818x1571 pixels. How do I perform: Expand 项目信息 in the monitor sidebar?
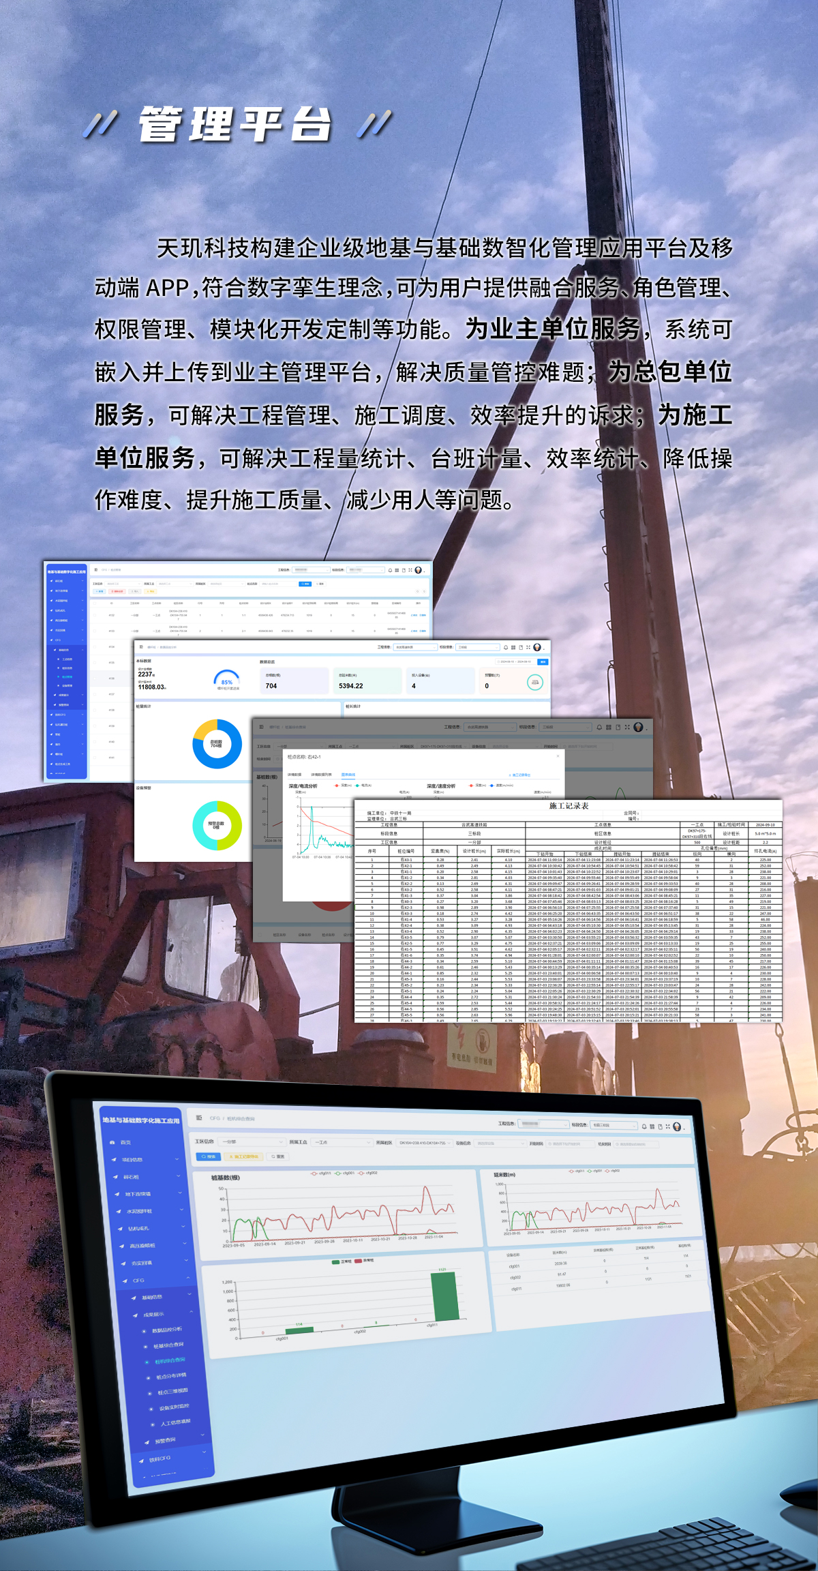(145, 1159)
